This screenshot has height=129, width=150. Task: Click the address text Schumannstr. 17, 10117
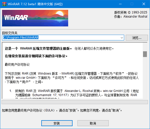(50, 95)
